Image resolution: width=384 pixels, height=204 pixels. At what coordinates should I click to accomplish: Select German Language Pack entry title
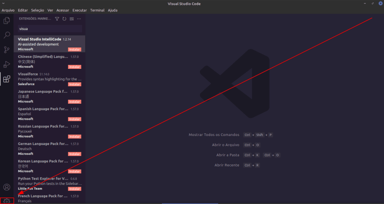coord(43,143)
